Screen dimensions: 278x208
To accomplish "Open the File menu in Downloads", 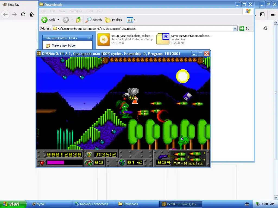I will coord(43,11).
